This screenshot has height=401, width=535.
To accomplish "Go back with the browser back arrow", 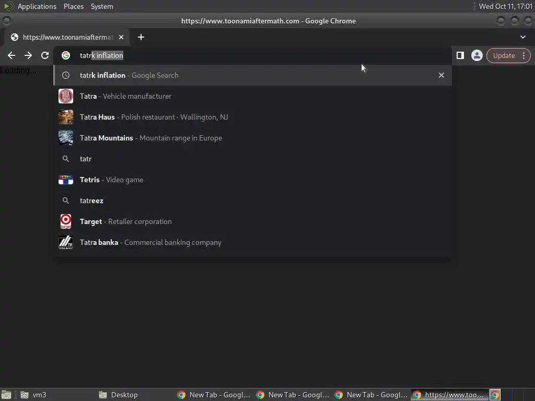I will point(11,55).
